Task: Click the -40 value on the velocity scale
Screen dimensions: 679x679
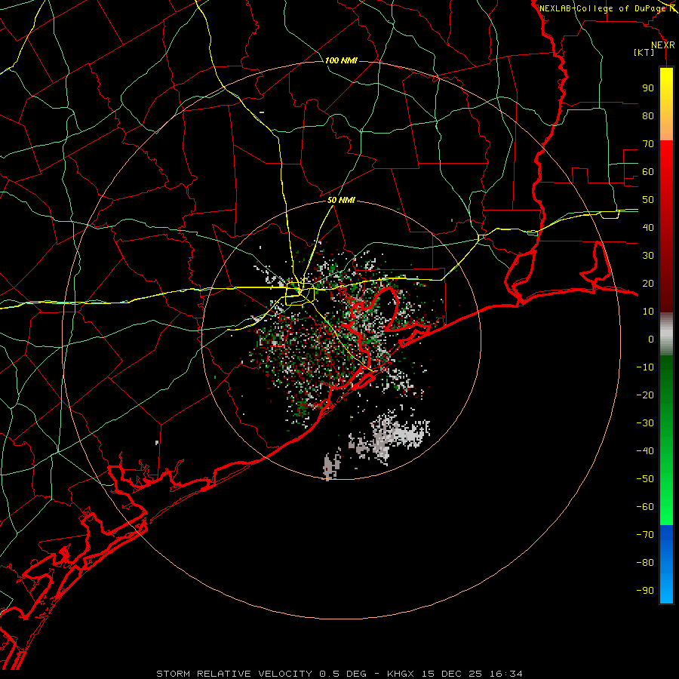Action: (645, 451)
